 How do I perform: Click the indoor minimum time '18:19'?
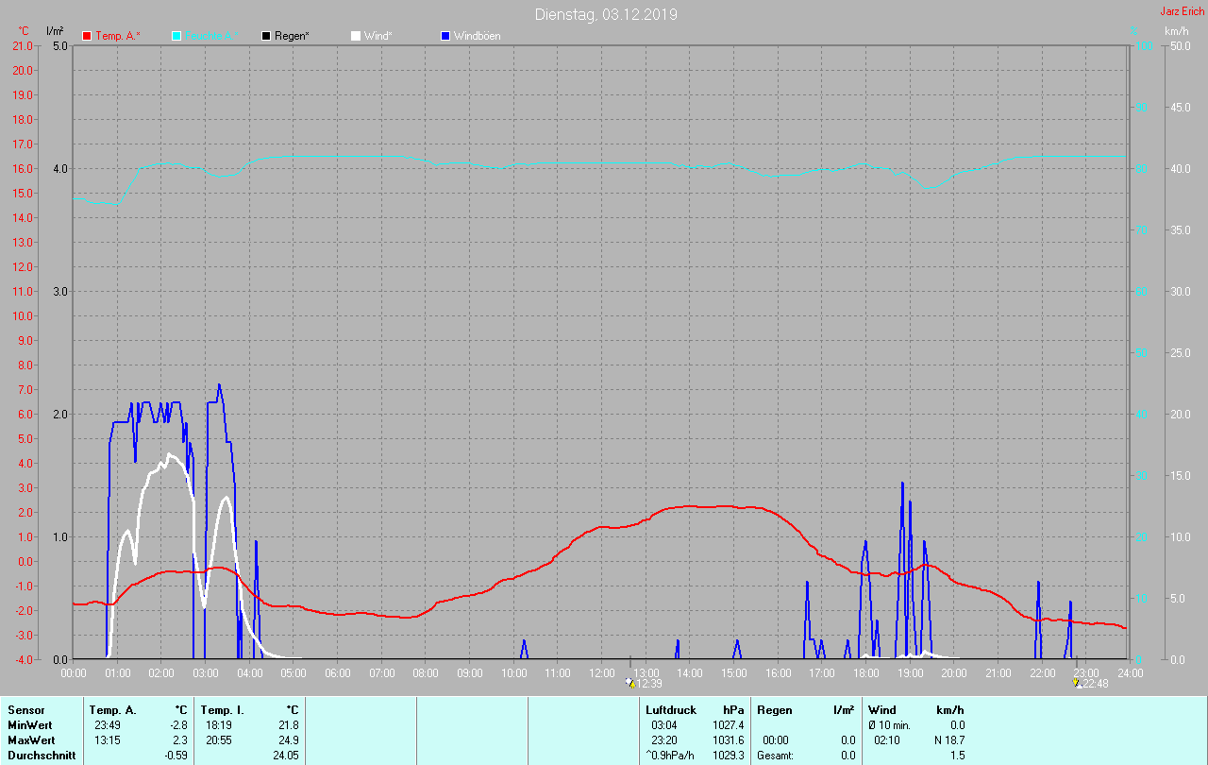[x=218, y=725]
